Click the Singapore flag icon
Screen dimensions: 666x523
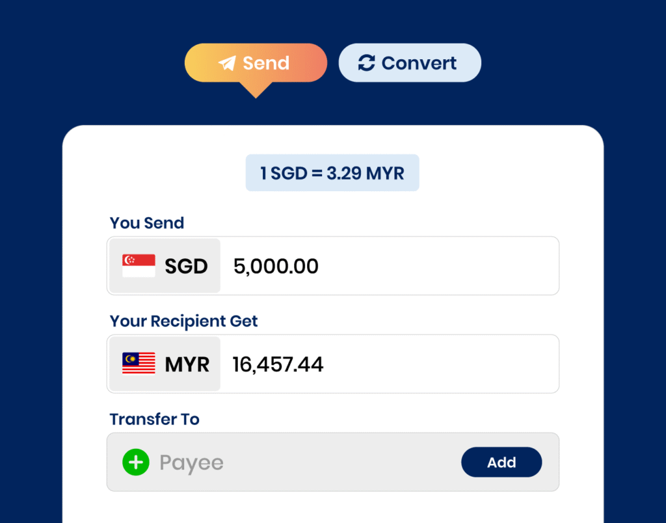coord(139,265)
